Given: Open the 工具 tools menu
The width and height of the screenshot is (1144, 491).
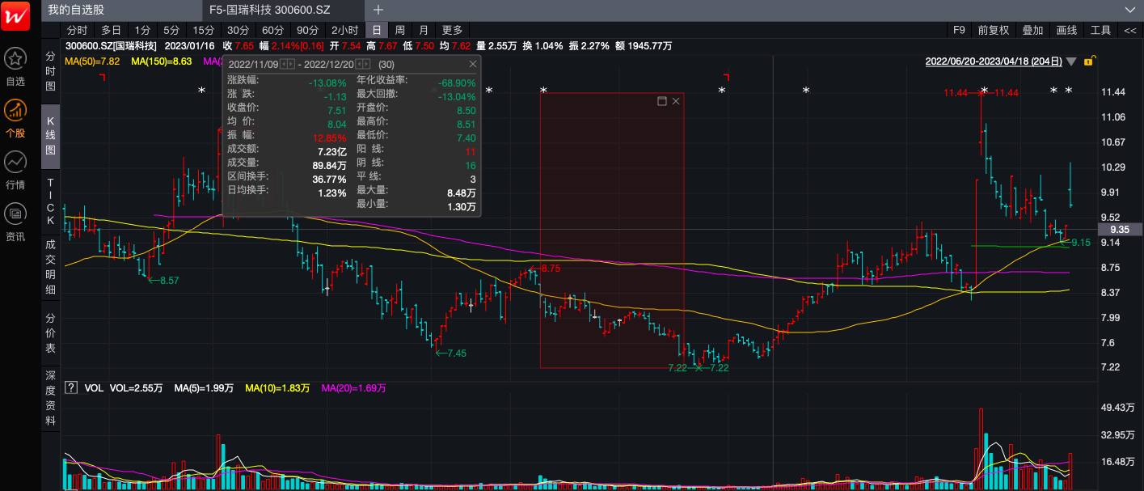Looking at the screenshot, I should [x=1101, y=30].
